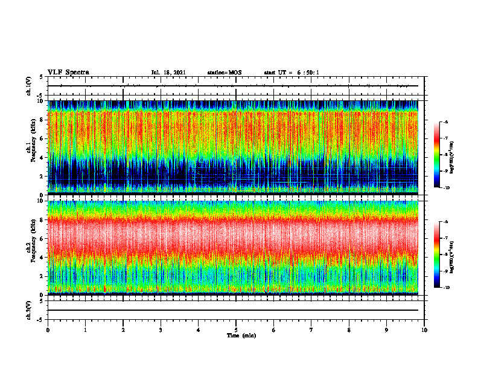Click tick label "7" on Time axis
The image size is (478, 370).
(311, 330)
